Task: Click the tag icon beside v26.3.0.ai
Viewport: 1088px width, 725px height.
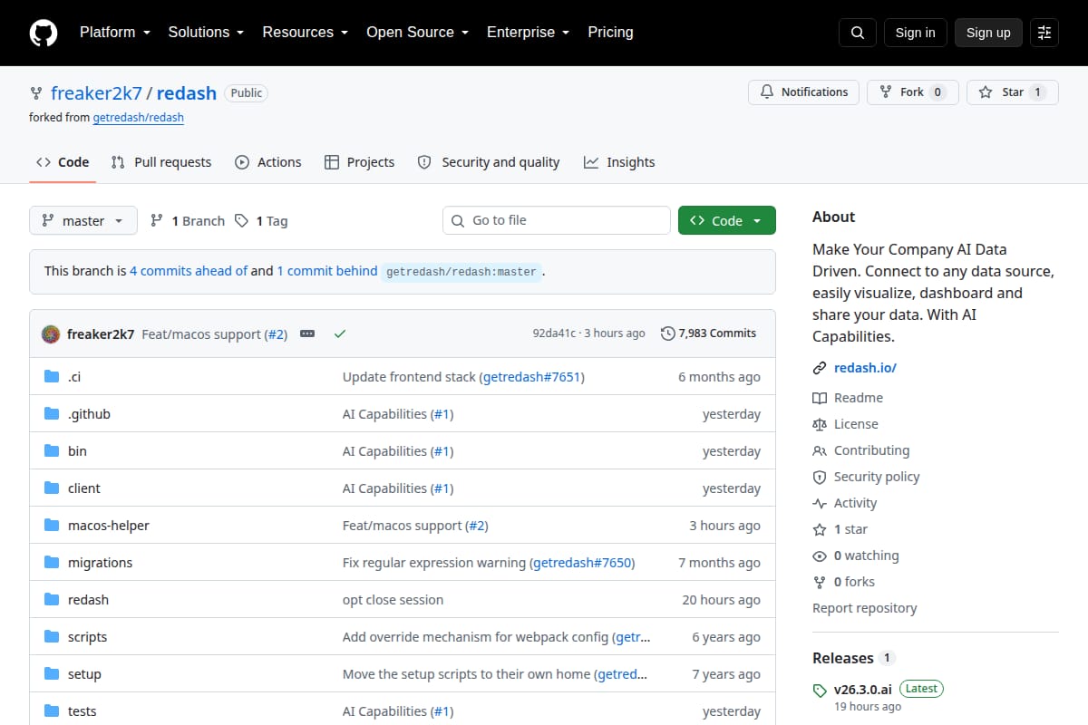Action: pyautogui.click(x=820, y=690)
